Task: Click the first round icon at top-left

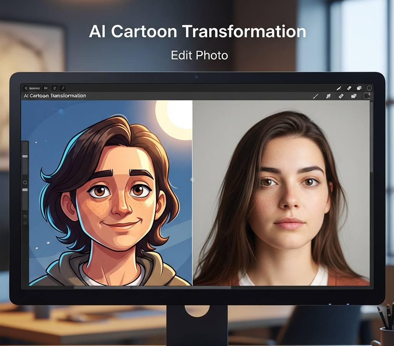Action: click(x=26, y=88)
